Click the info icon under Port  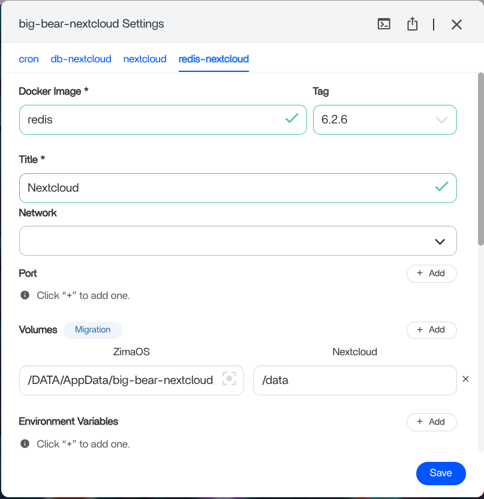pos(25,295)
